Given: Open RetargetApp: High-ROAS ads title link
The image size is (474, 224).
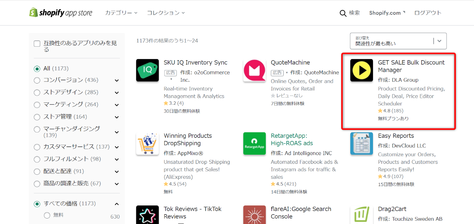Looking at the screenshot, I should pos(292,139).
